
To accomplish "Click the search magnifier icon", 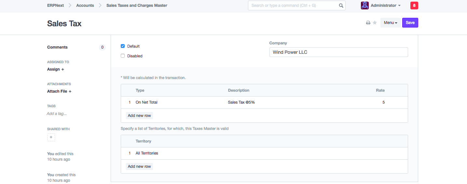I will 341,6.
